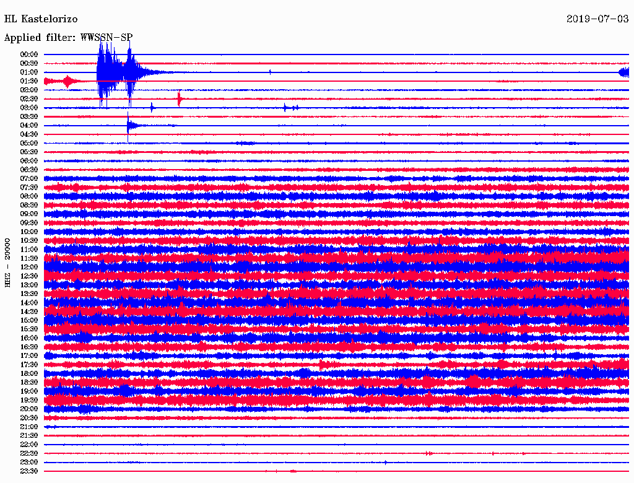This screenshot has height=483, width=634.
Task: Click the '09:00' time label
Action: click(29, 214)
